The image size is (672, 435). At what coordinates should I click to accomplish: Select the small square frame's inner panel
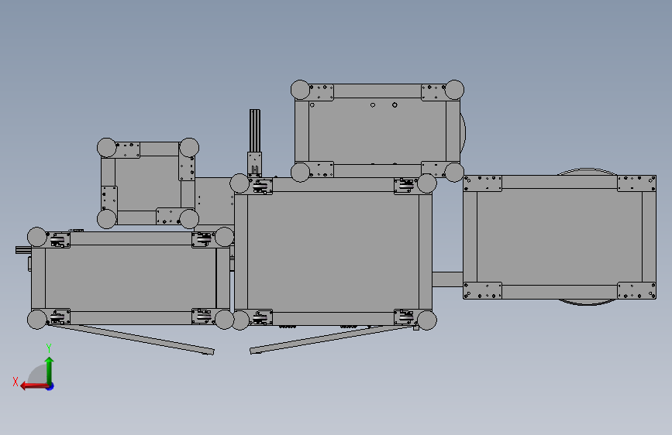coord(147,183)
